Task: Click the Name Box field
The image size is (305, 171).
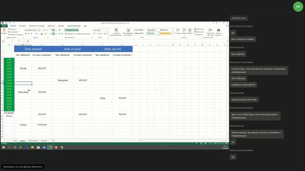Action: tap(8, 41)
